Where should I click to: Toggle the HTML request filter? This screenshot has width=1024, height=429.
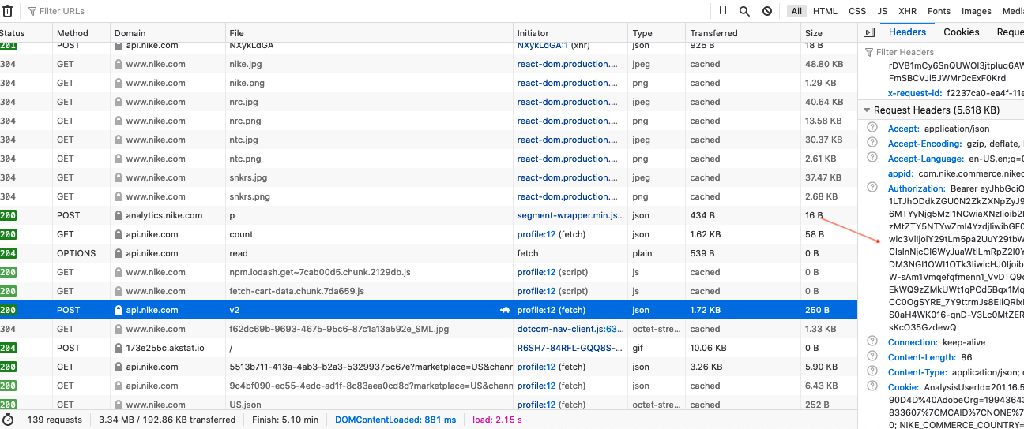(825, 11)
